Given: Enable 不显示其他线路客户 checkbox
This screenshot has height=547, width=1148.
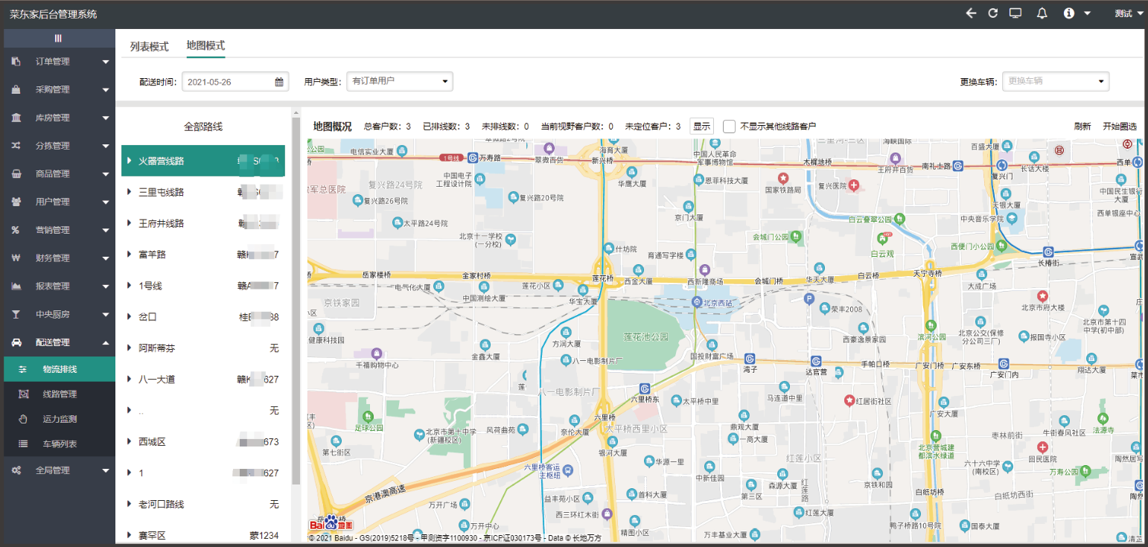Looking at the screenshot, I should pyautogui.click(x=730, y=127).
